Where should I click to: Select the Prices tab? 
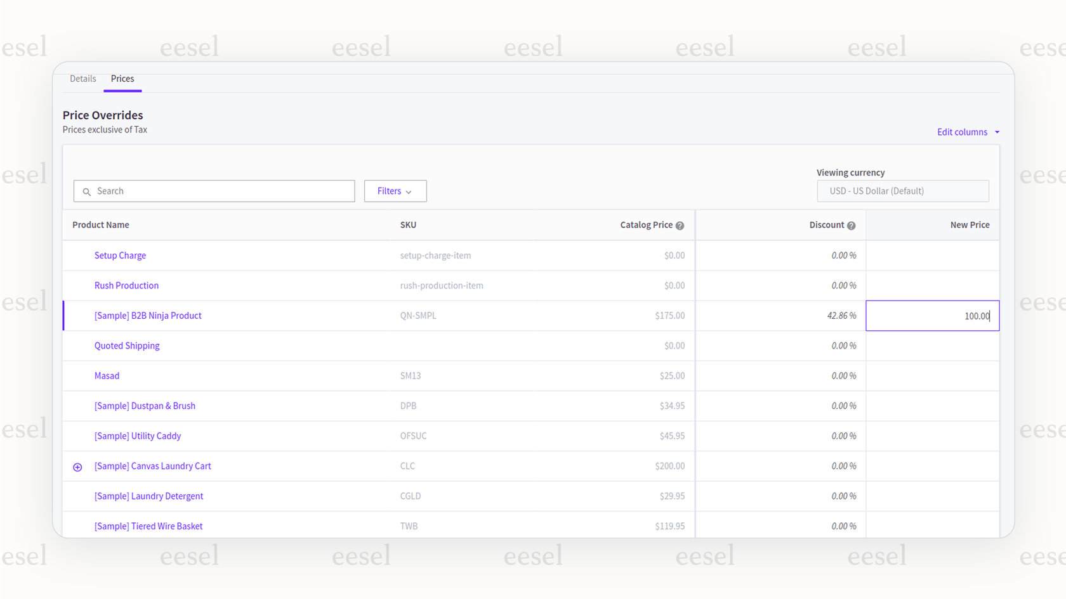[x=122, y=79]
